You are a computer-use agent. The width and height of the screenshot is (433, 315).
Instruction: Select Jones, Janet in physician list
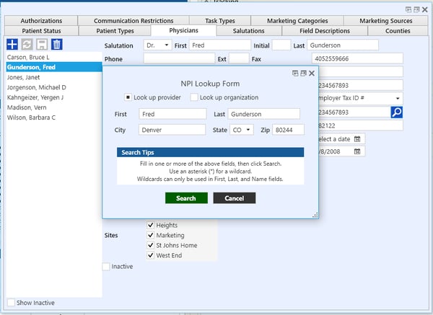tap(54, 77)
